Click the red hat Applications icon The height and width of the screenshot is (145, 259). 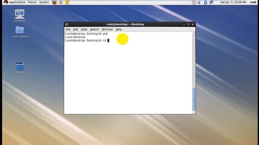point(6,2)
